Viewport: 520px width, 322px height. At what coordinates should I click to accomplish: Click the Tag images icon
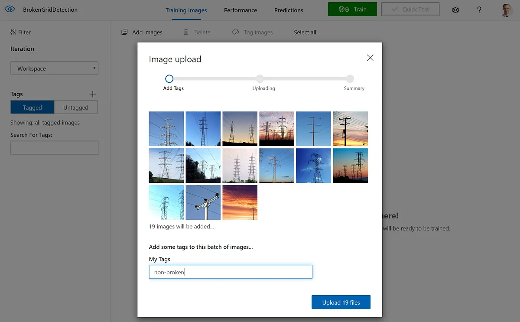[x=235, y=32]
